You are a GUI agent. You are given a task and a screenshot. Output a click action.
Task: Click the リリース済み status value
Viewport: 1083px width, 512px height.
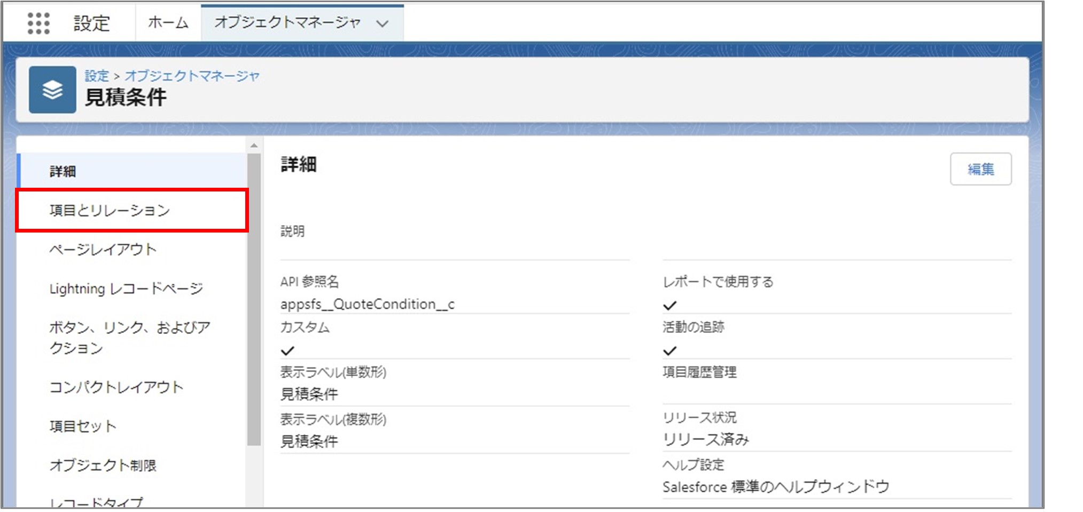[706, 439]
